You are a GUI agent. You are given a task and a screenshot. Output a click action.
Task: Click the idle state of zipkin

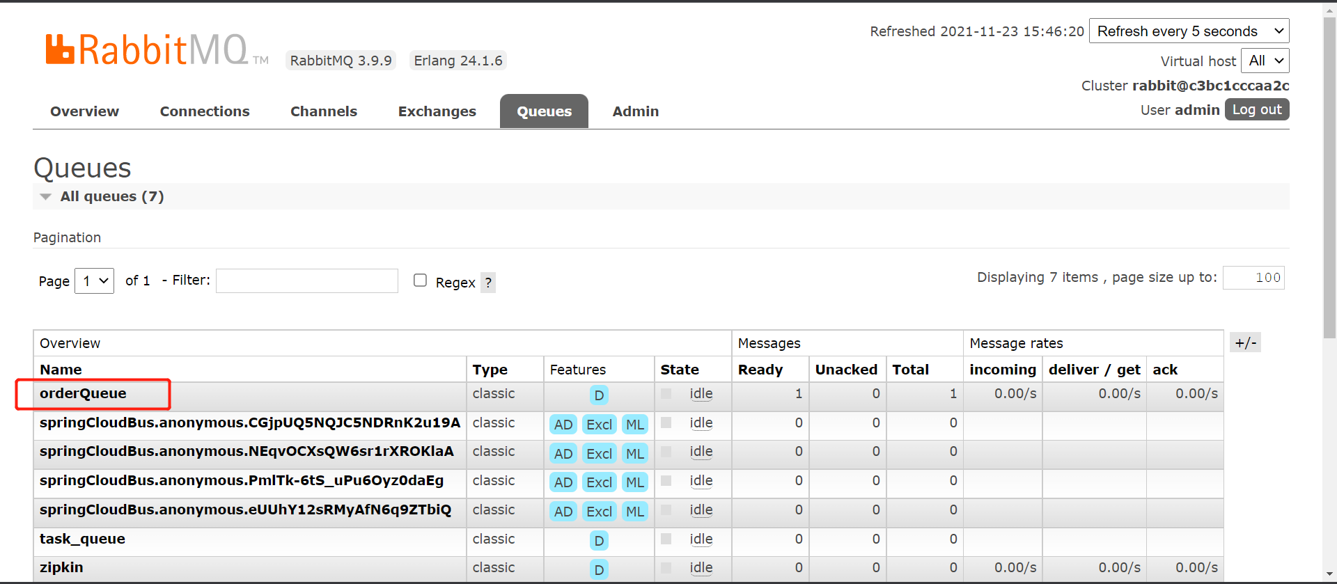point(701,568)
